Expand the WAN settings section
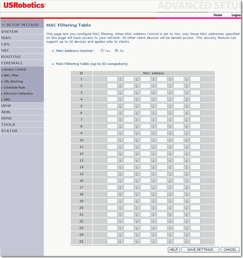The width and height of the screenshot is (243, 258). [6, 38]
